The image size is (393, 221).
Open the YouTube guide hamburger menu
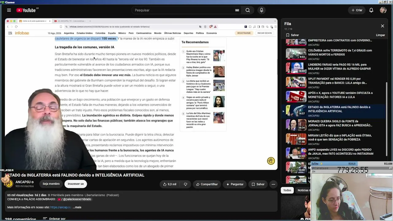(9, 10)
